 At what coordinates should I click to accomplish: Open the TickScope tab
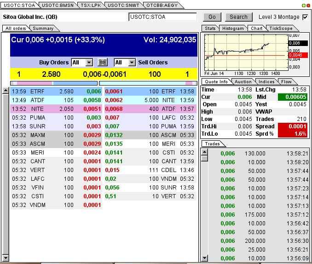[x=281, y=29]
